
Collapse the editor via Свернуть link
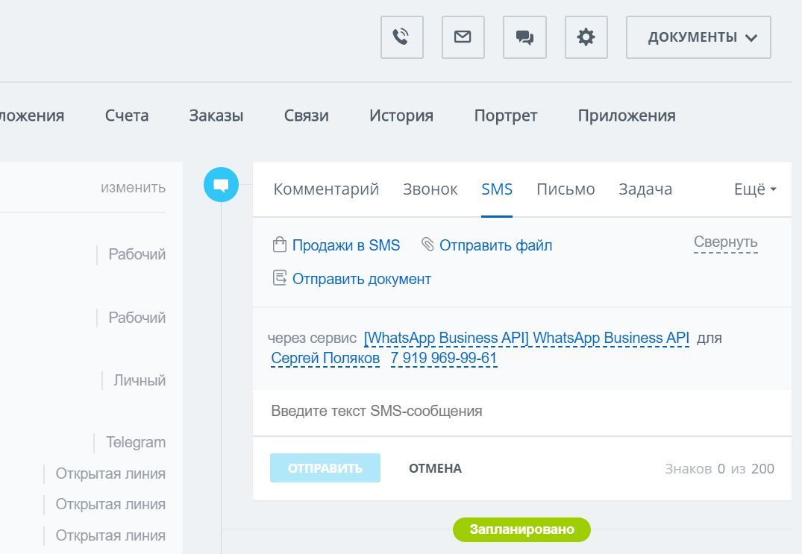click(x=725, y=242)
